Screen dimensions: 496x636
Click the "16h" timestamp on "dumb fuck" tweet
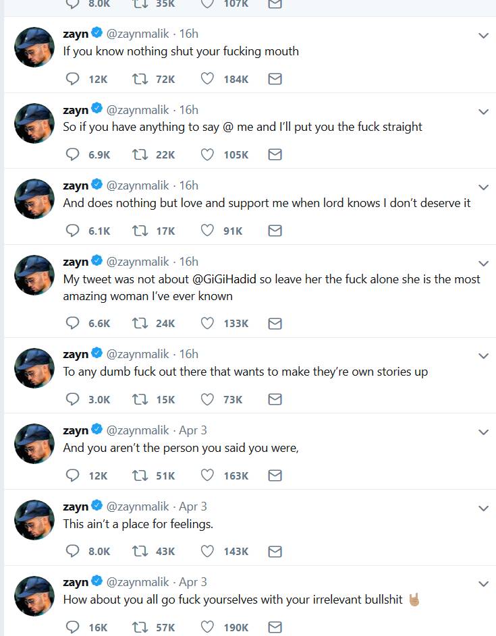click(x=189, y=354)
